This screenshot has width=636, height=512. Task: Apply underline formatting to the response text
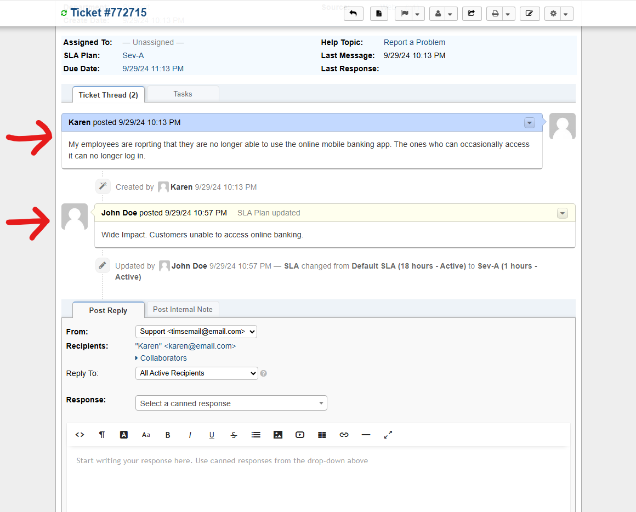click(212, 435)
